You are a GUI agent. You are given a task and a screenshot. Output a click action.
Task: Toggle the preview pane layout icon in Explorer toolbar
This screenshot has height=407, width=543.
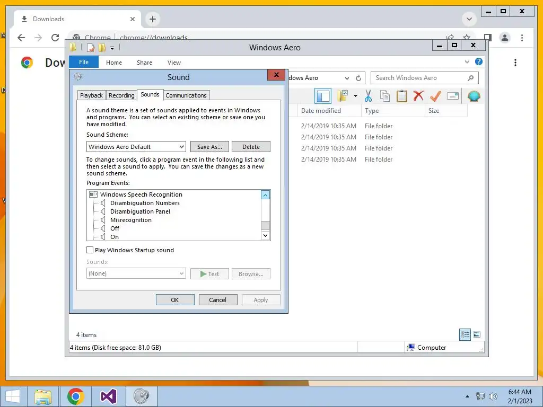323,96
